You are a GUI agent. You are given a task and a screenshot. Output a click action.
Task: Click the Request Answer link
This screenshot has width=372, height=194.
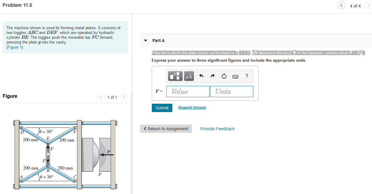click(192, 107)
